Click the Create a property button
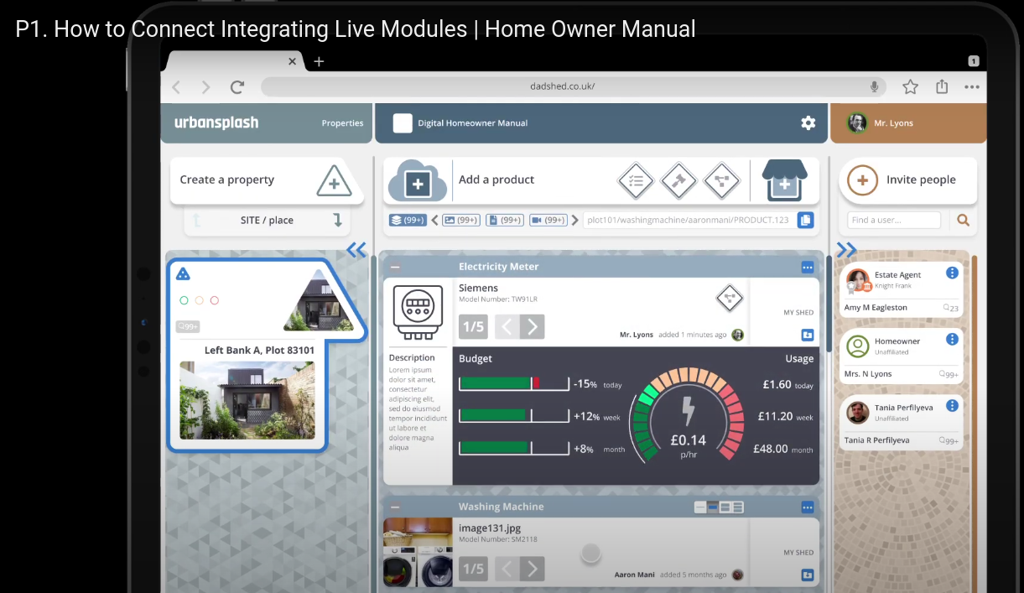 [x=267, y=180]
